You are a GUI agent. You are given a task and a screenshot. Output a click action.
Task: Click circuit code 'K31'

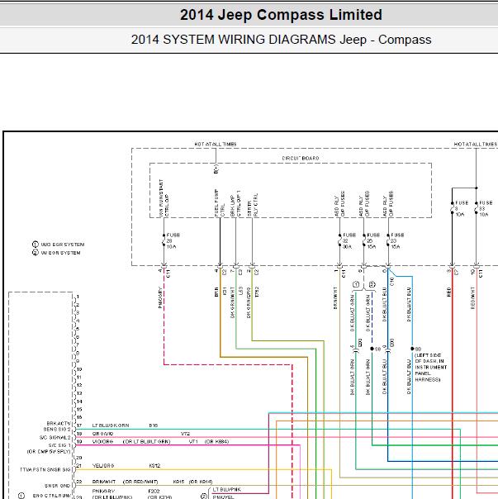click(x=225, y=292)
